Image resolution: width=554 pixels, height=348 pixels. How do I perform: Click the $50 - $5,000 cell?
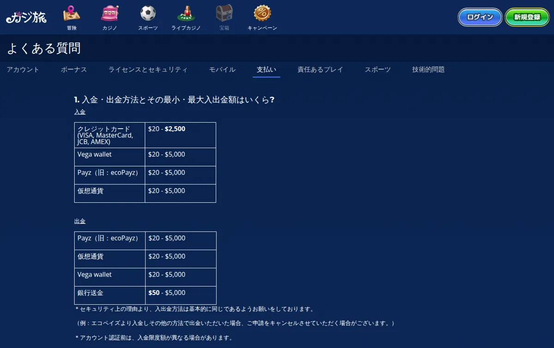181,295
